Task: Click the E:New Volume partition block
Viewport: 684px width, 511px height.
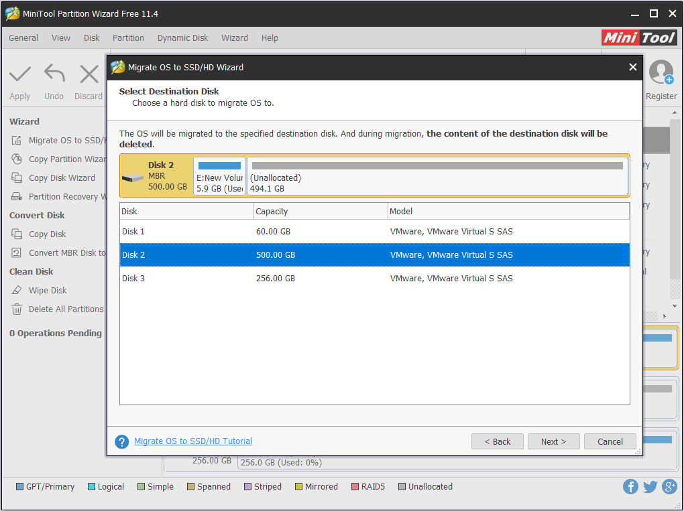Action: coord(219,176)
